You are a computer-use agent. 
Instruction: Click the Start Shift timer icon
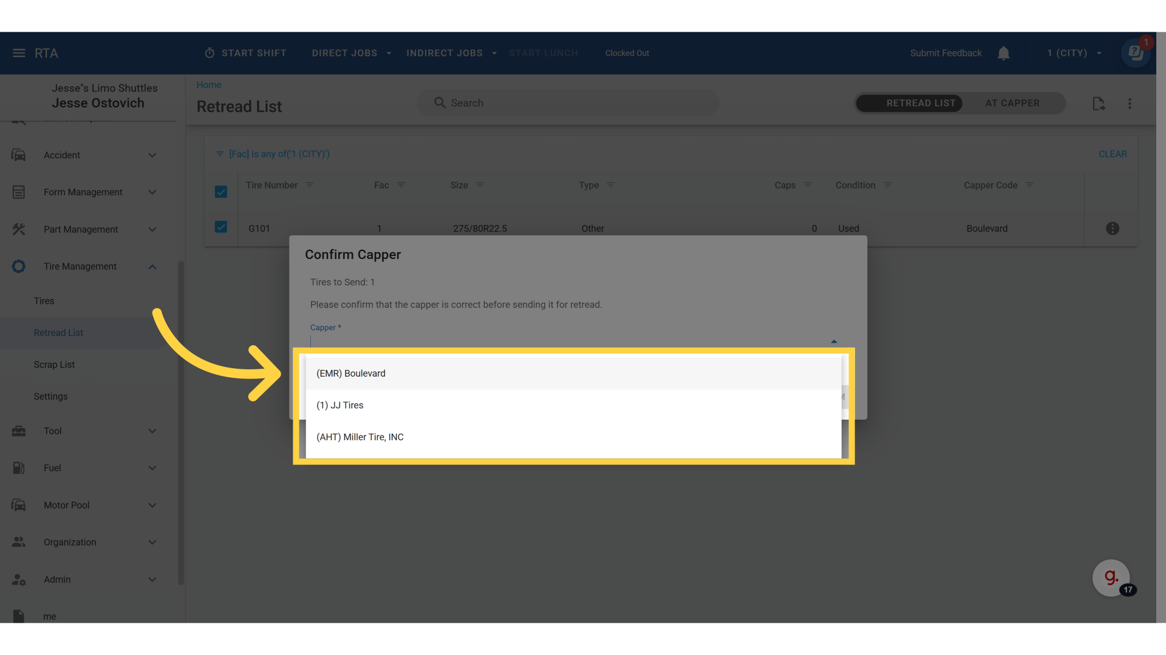click(210, 53)
